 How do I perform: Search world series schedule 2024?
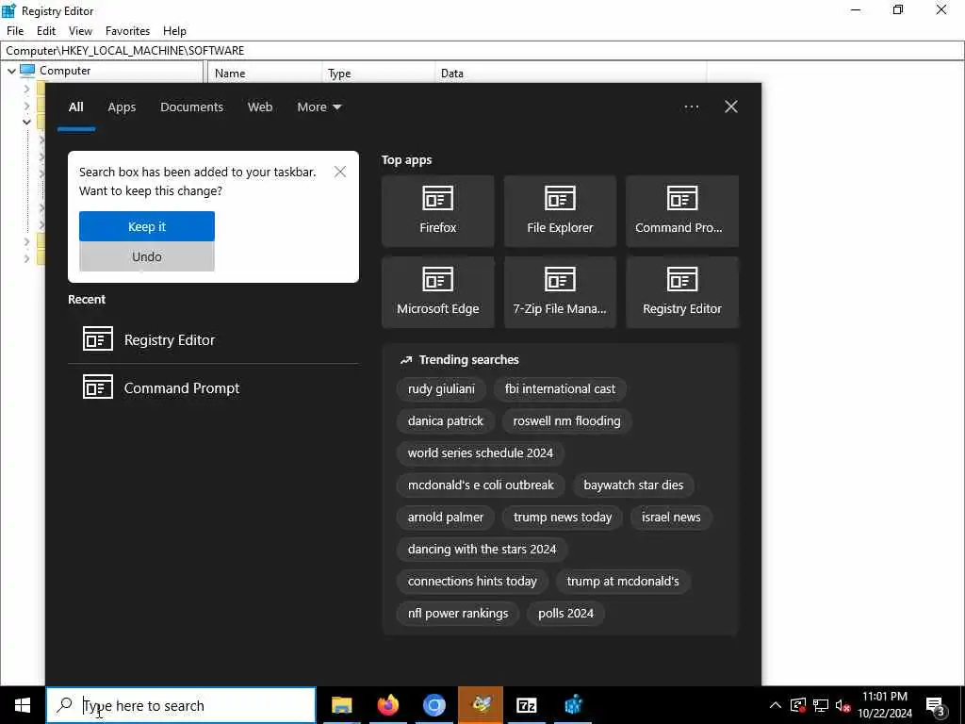point(481,453)
